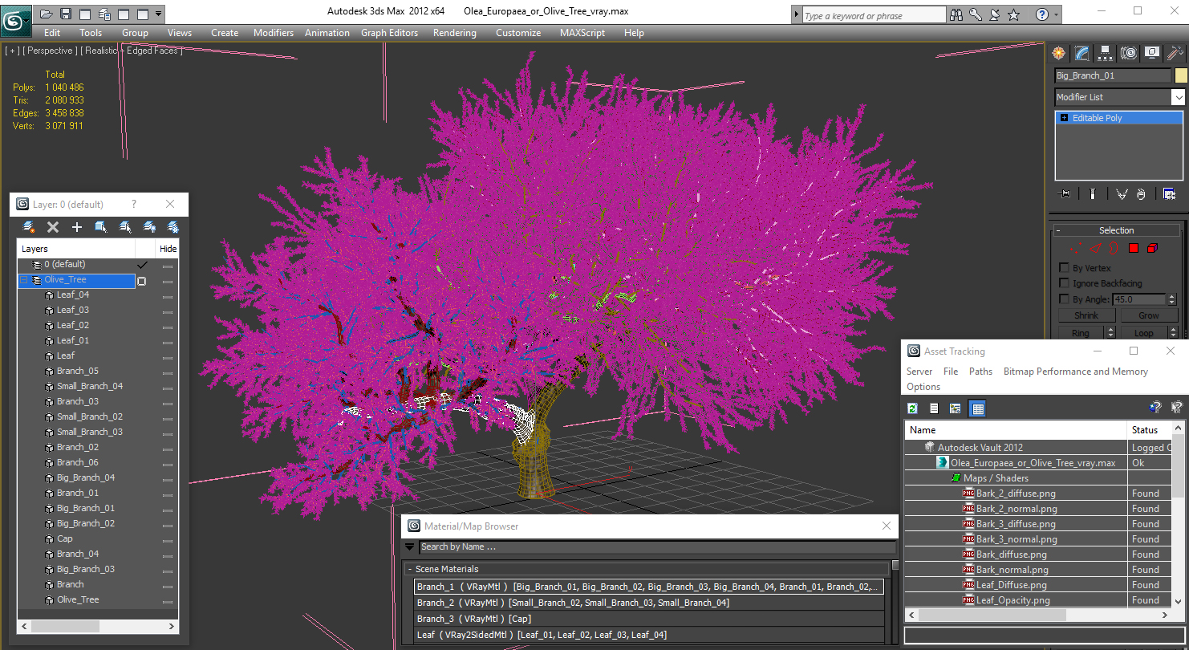Select Polygon sub-object selection mode
The height and width of the screenshot is (650, 1189).
pyautogui.click(x=1134, y=248)
